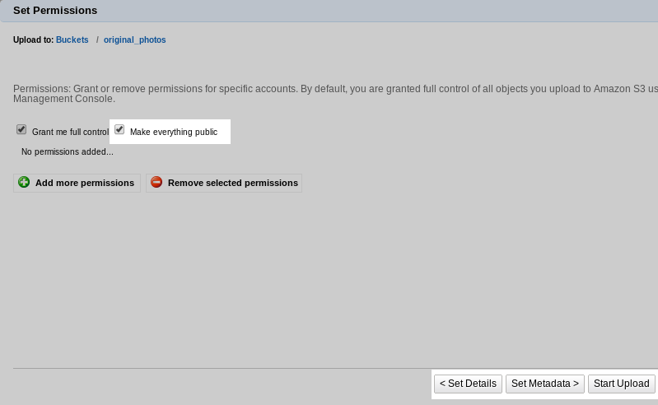Image resolution: width=658 pixels, height=405 pixels.
Task: Toggle the Make everything public checkbox
Action: click(x=119, y=129)
